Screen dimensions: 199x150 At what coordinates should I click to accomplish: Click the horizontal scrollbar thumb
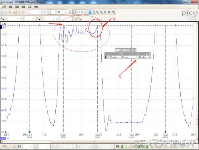pyautogui.click(x=95, y=141)
